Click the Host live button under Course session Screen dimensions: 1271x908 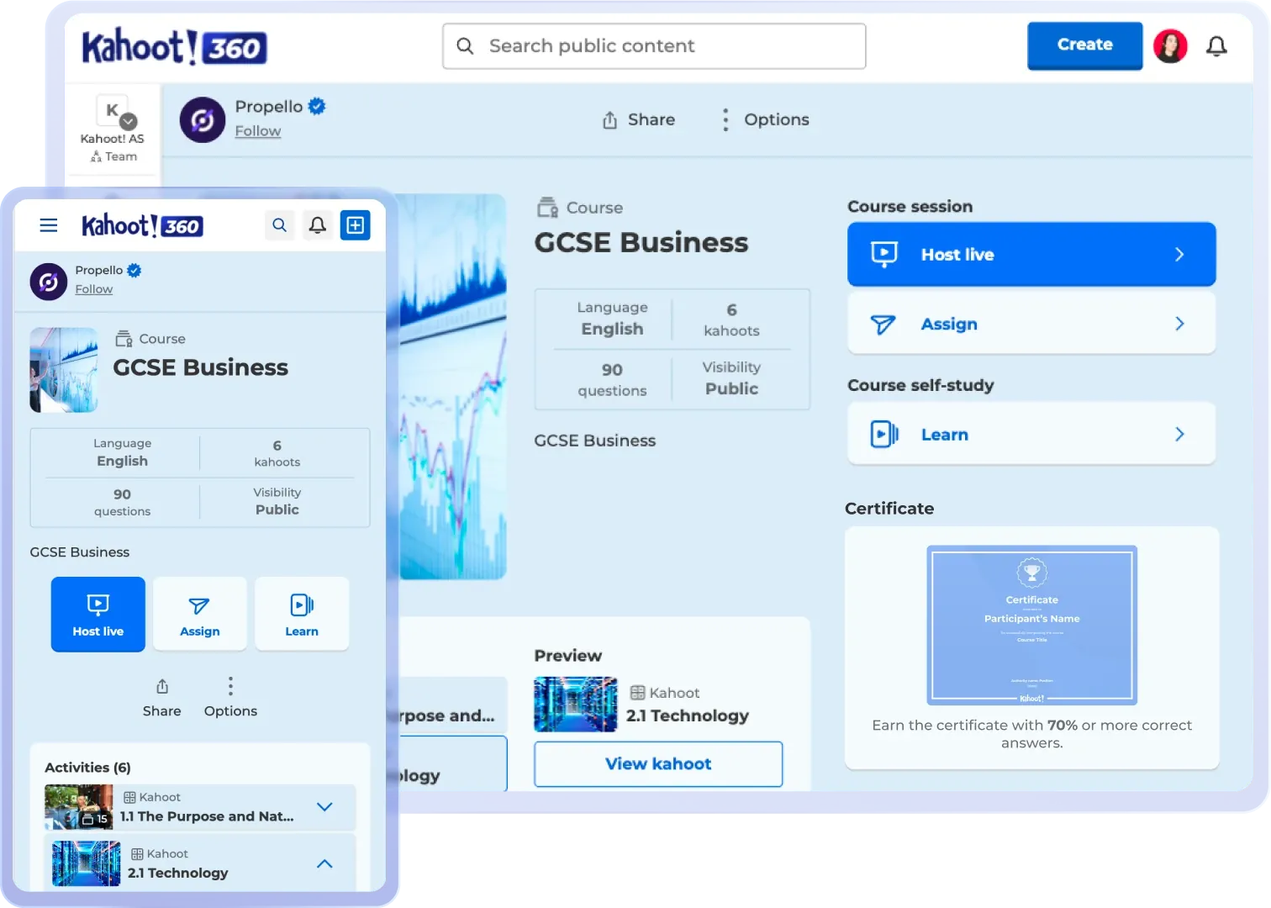click(x=1031, y=255)
